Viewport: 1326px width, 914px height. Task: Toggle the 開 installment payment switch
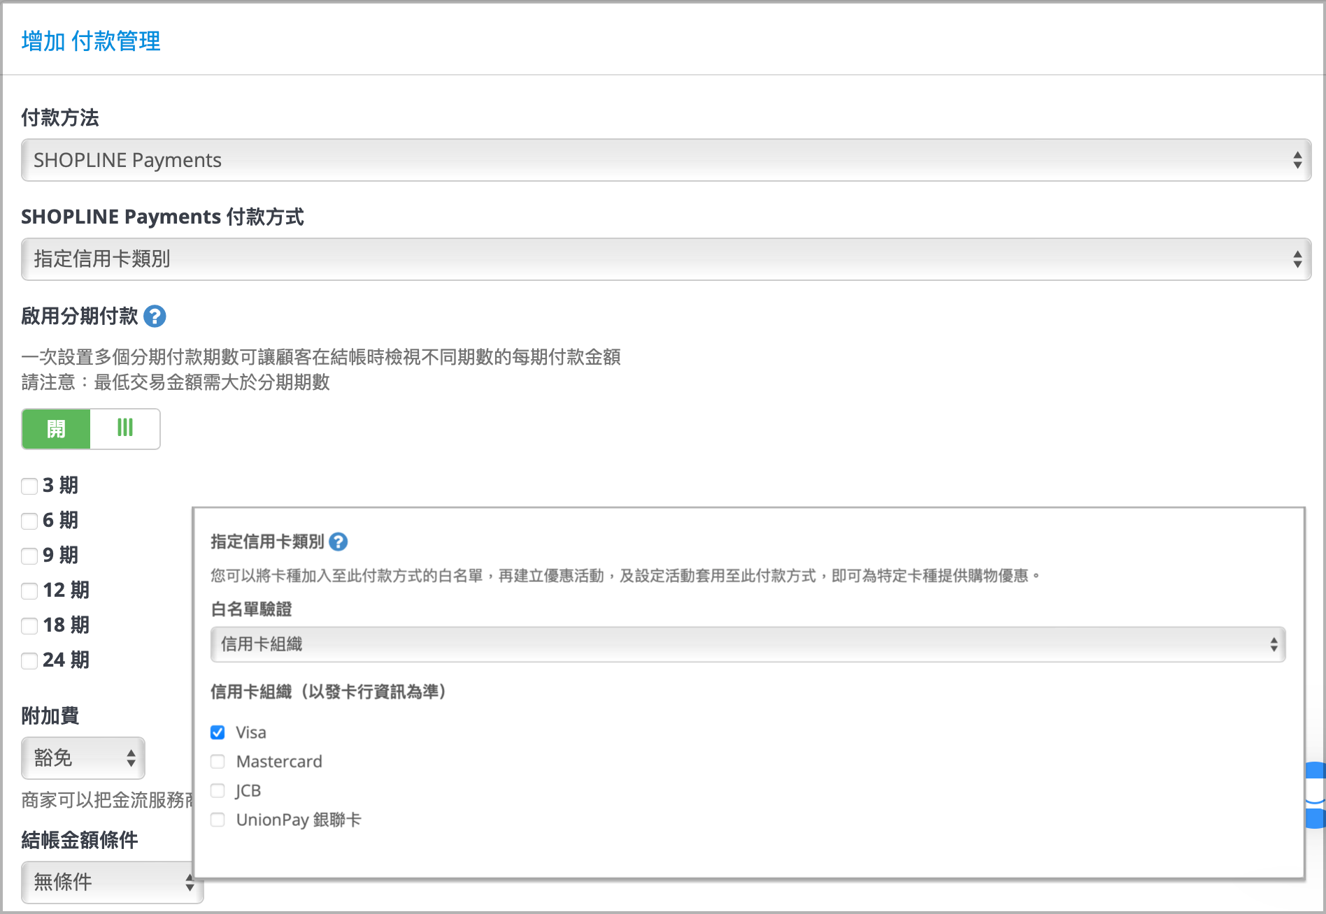91,429
